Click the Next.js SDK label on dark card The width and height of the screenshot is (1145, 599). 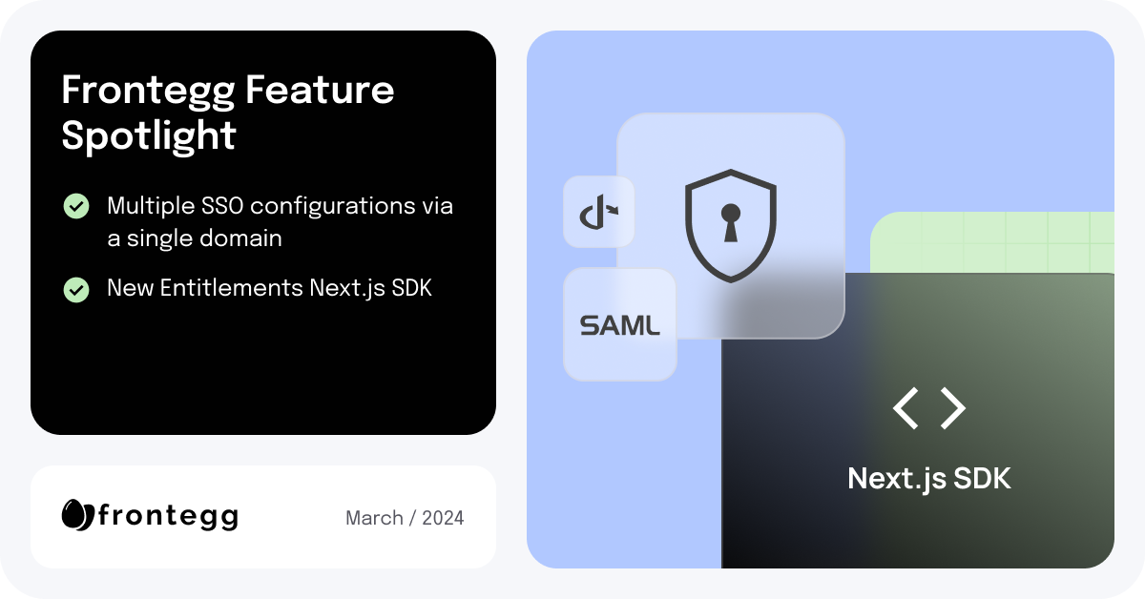click(929, 477)
